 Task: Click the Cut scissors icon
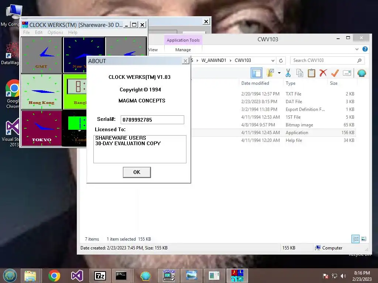click(288, 73)
